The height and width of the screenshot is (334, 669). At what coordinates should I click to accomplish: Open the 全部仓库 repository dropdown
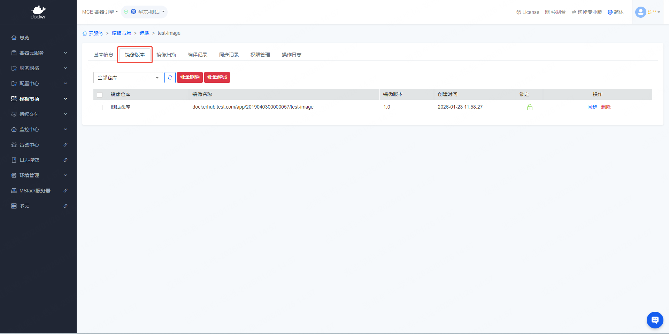(128, 78)
